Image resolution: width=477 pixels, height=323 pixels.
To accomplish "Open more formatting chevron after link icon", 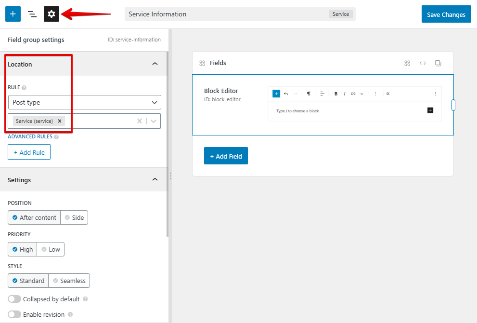I will [x=361, y=94].
